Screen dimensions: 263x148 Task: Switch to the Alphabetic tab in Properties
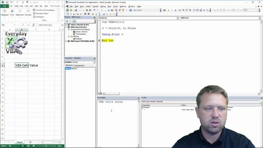click(x=69, y=65)
